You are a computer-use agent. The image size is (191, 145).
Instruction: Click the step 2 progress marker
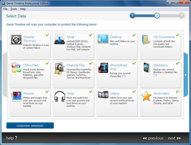point(157,16)
